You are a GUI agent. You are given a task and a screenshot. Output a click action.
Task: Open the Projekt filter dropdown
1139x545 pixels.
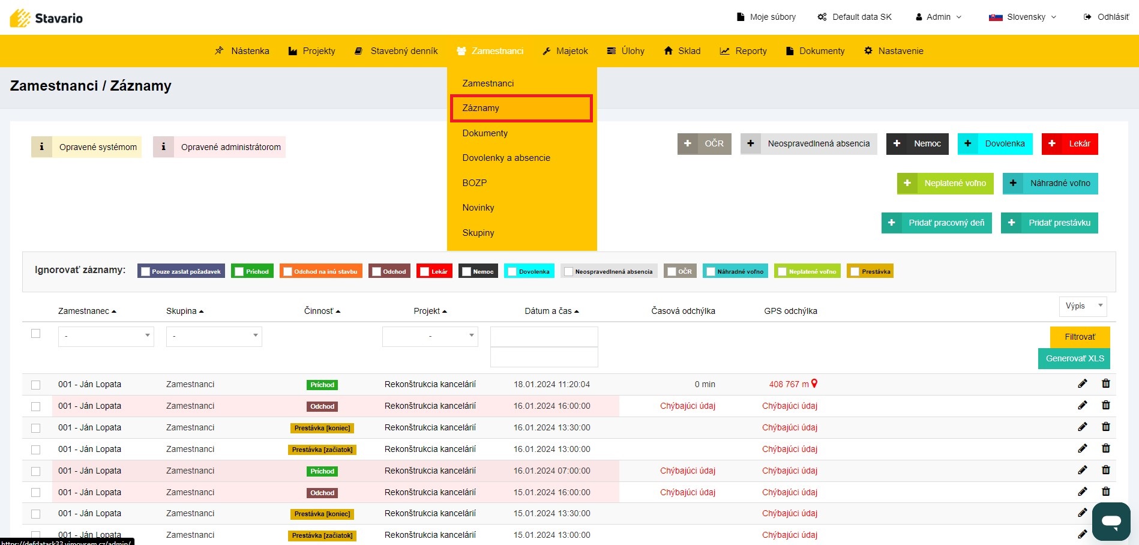tap(430, 336)
